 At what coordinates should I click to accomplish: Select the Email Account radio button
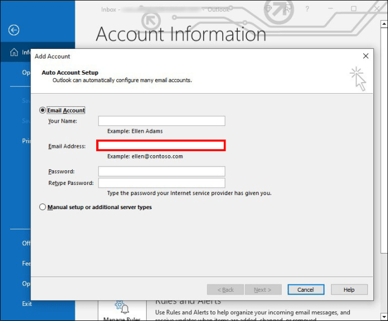pos(43,110)
